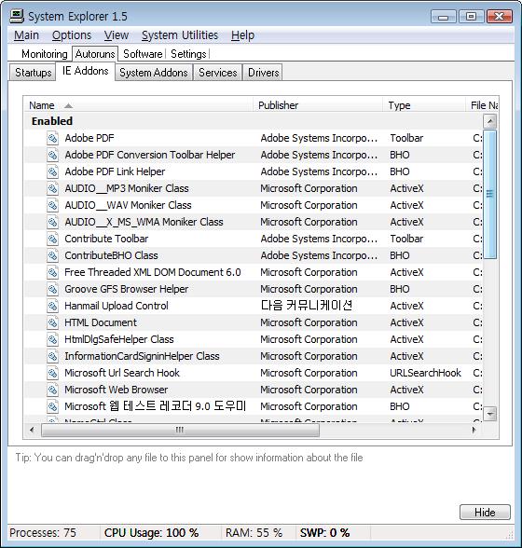Click icon beside Microsoft Url Search Hook
The width and height of the screenshot is (522, 548).
(52, 373)
